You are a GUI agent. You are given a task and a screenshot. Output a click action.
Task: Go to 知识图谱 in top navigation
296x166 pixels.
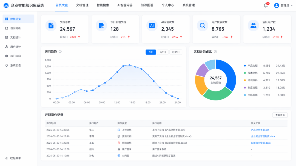click(147, 5)
